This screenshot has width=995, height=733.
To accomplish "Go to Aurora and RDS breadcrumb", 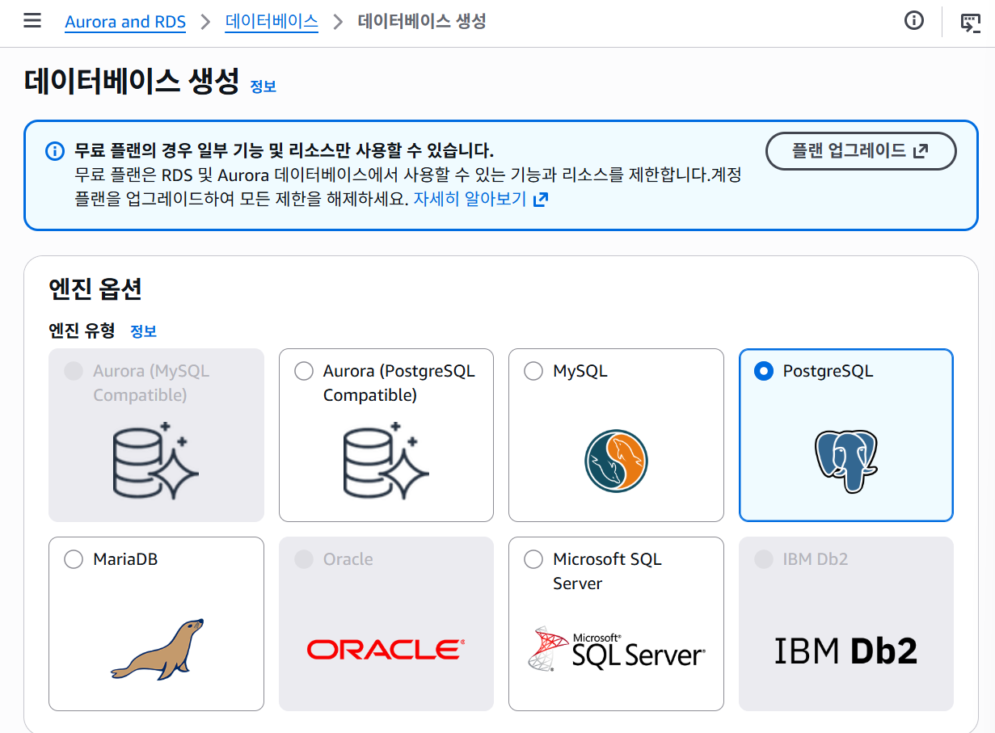I will pos(125,22).
